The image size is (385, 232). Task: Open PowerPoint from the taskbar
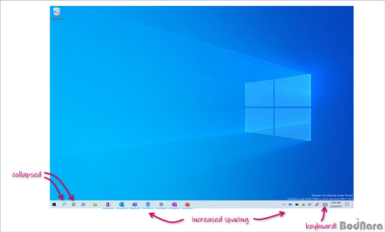(x=187, y=204)
